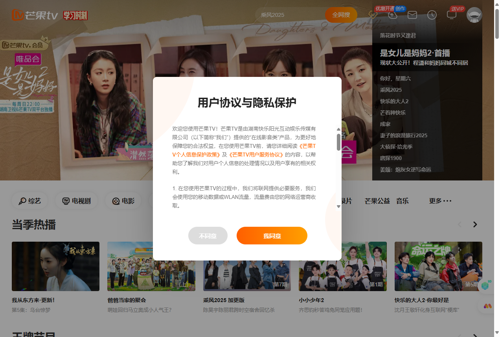Select the 综艺 category with magnifier icon
The image size is (500, 337).
pos(29,200)
